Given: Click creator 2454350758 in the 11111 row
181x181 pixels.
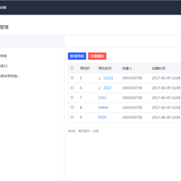Looking at the screenshot, I should point(132,78).
